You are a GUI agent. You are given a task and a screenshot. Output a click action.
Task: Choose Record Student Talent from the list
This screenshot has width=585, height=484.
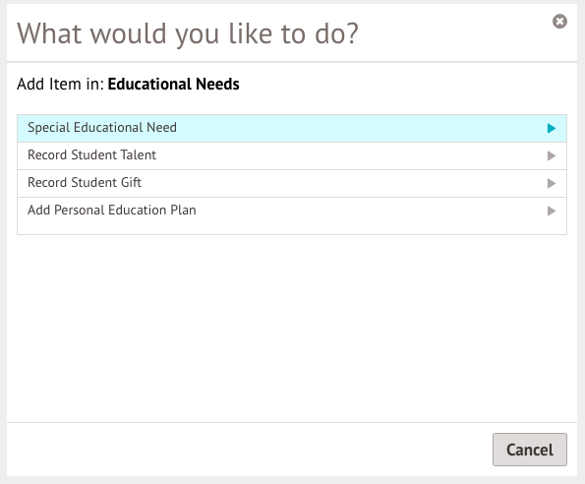pos(292,156)
